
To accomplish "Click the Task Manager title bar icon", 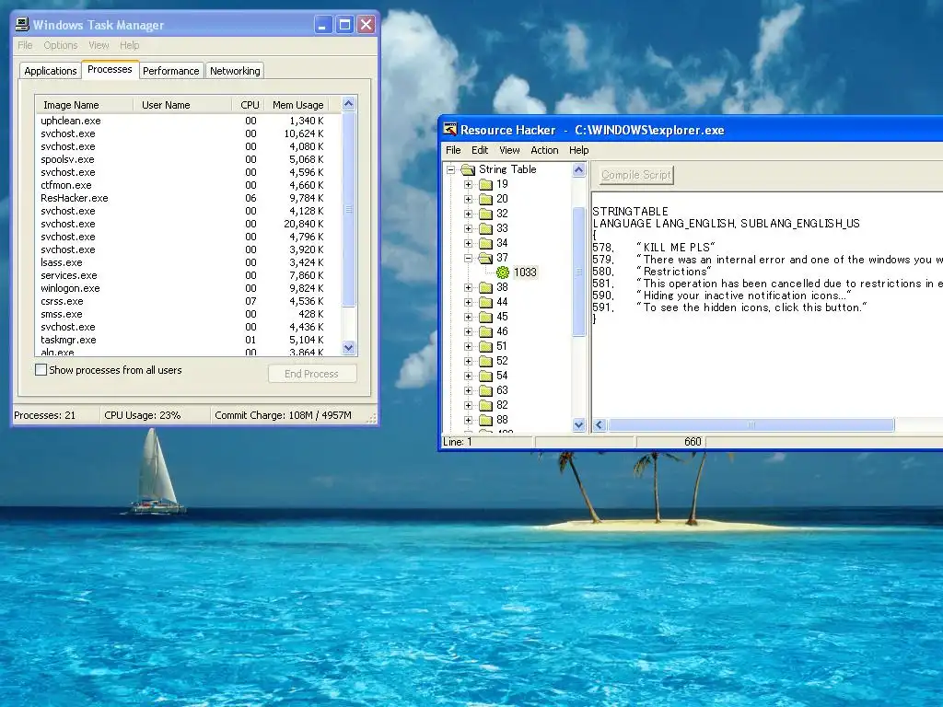I will pyautogui.click(x=22, y=24).
